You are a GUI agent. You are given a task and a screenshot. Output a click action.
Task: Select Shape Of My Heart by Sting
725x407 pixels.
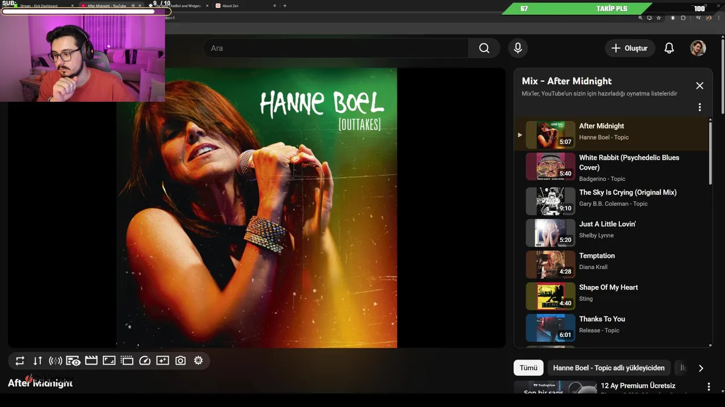611,296
